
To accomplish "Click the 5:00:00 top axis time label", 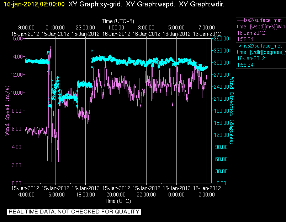I will pos(176,28).
